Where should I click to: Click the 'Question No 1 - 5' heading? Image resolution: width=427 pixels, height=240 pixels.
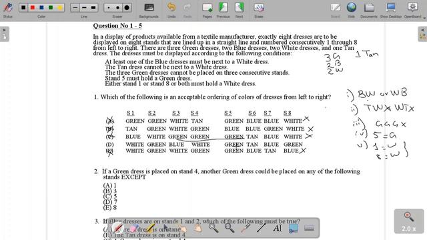(117, 26)
